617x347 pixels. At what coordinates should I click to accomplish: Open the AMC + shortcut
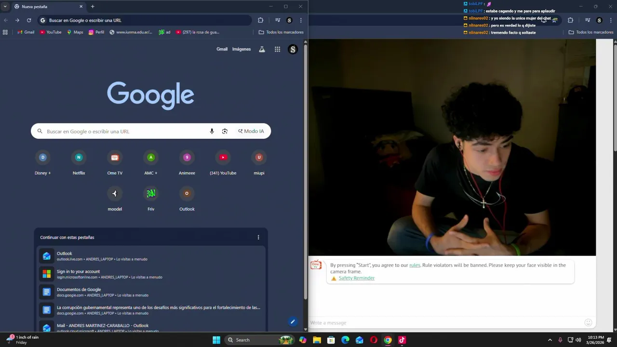pos(151,163)
